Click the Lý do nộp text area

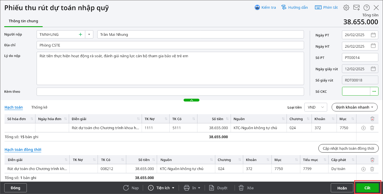(x=170, y=68)
